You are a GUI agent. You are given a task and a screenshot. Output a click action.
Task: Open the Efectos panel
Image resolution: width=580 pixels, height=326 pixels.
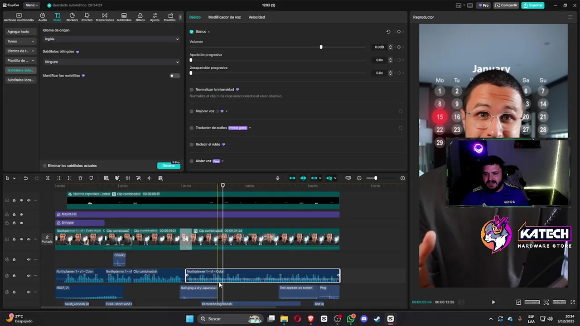pyautogui.click(x=87, y=17)
